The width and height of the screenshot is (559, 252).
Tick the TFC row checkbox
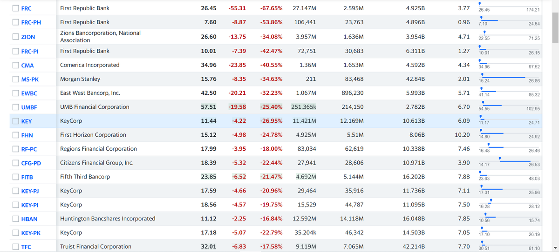click(16, 247)
